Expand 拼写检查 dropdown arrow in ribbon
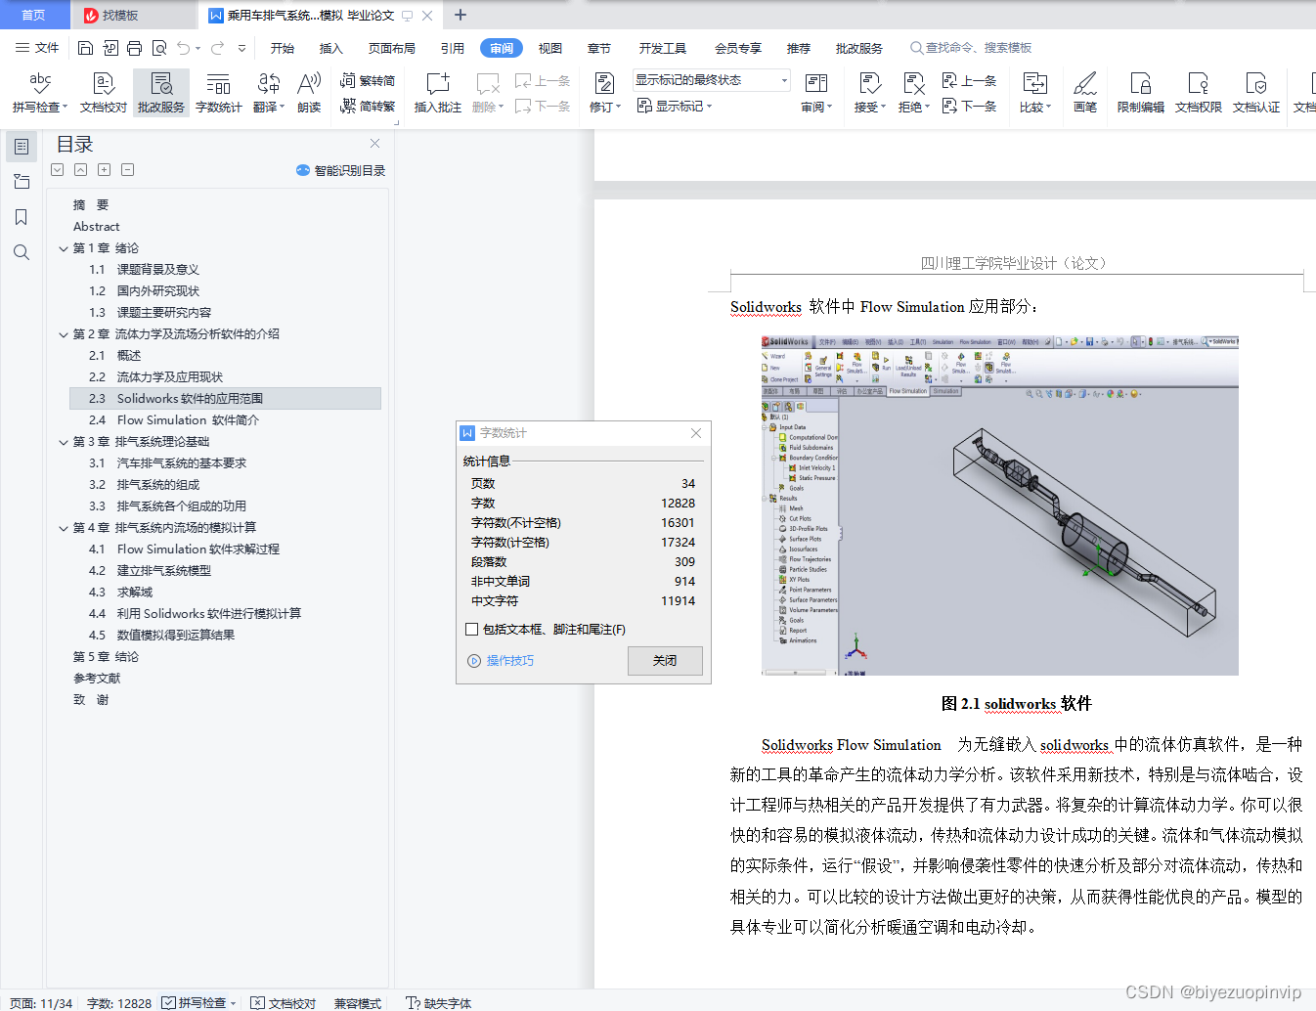The width and height of the screenshot is (1316, 1011). [66, 108]
